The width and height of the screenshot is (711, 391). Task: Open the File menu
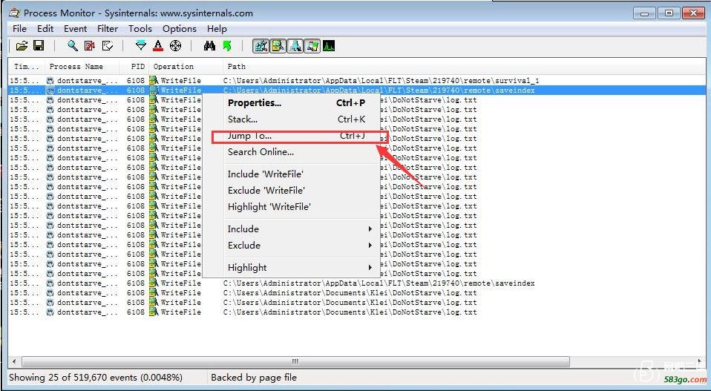pos(19,28)
